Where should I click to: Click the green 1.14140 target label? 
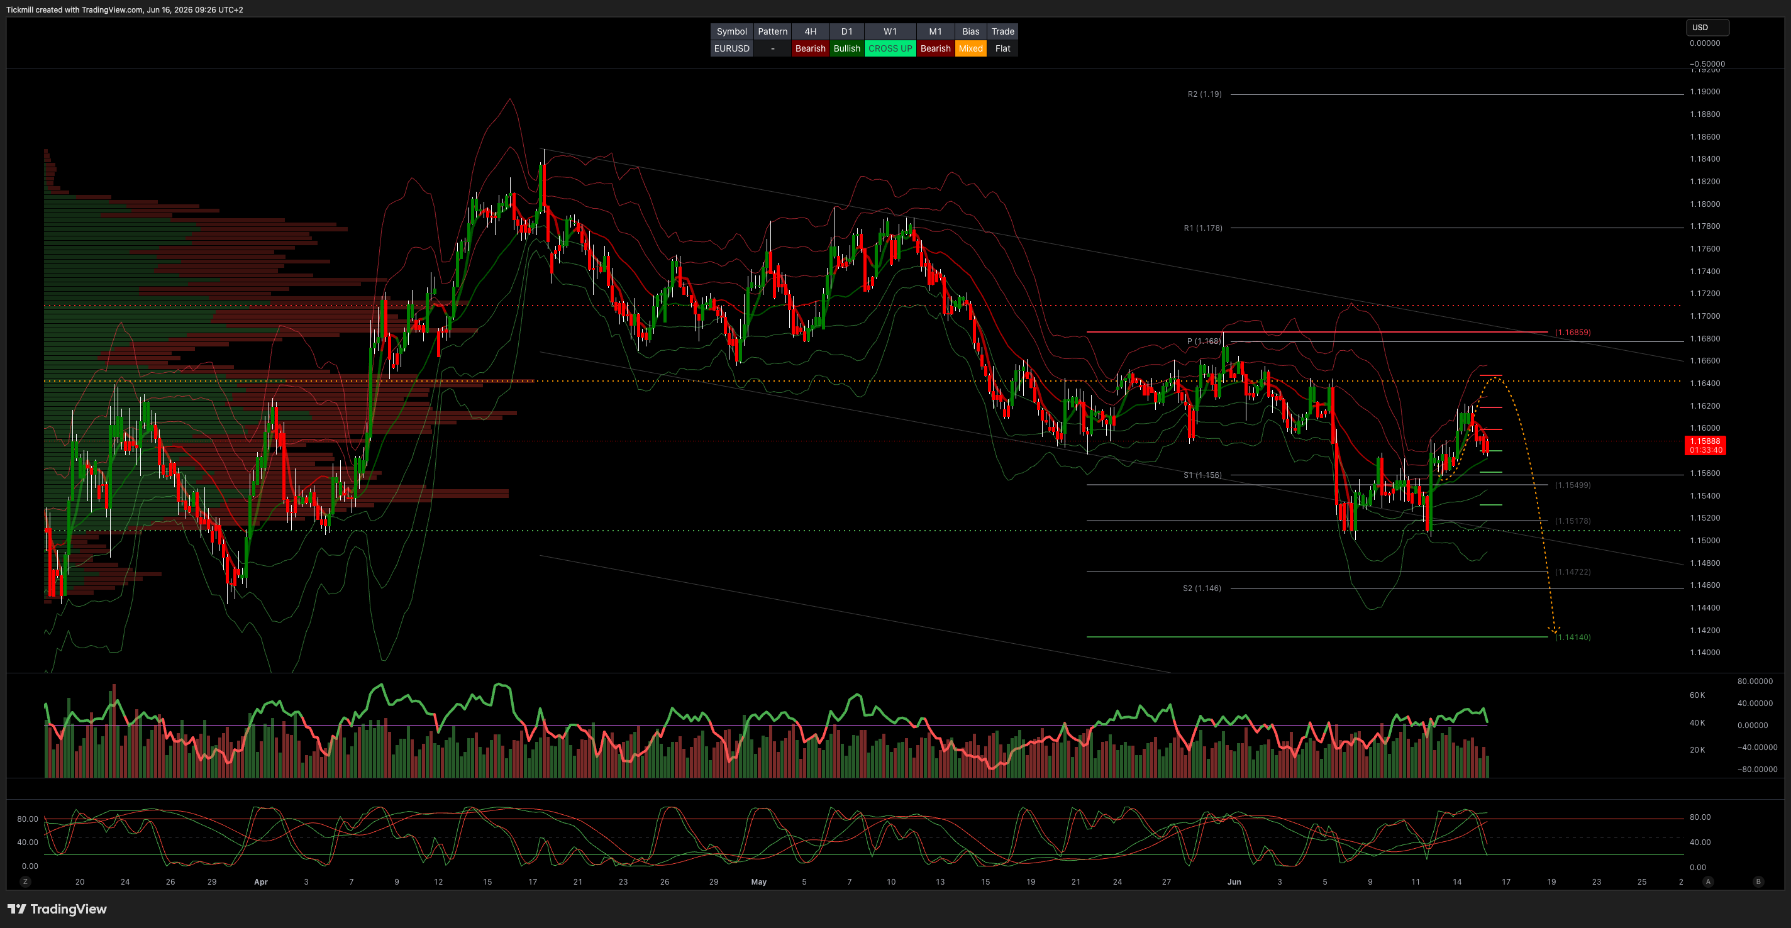[1572, 637]
